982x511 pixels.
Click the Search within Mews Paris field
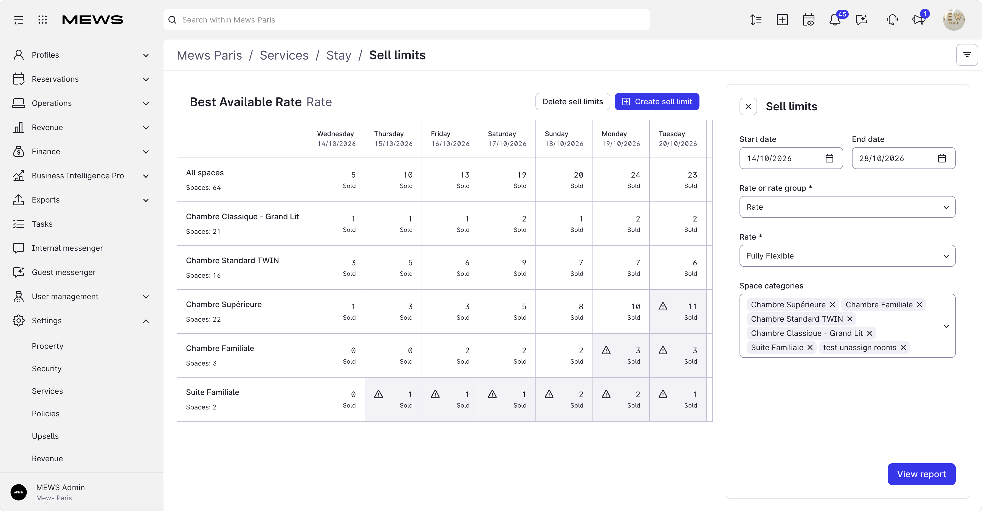[407, 20]
